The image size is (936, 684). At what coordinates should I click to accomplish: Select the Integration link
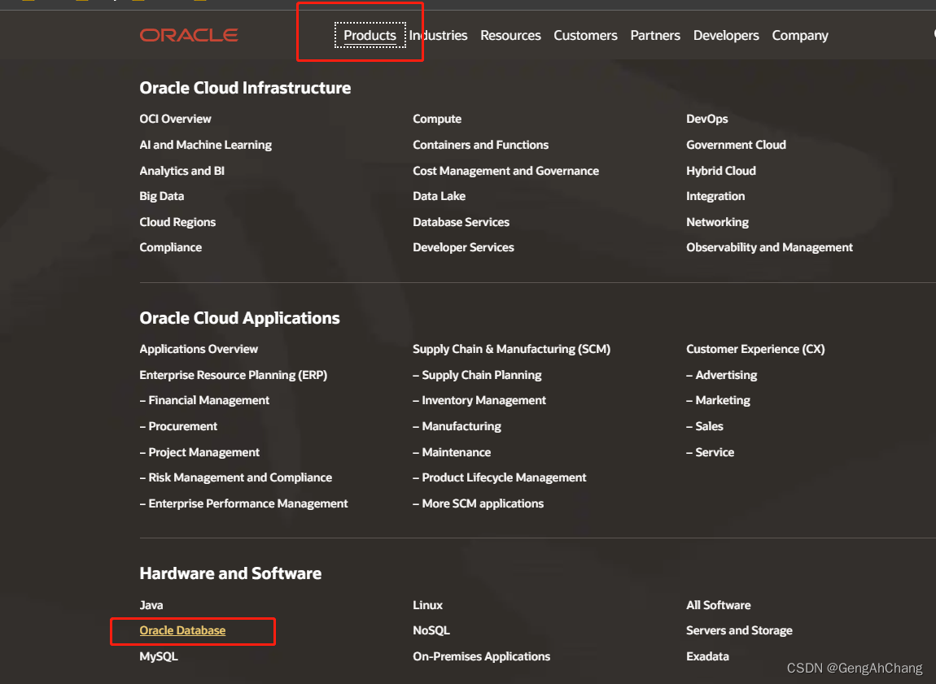715,196
